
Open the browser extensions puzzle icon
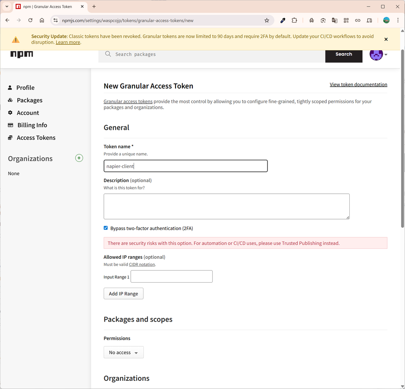294,20
